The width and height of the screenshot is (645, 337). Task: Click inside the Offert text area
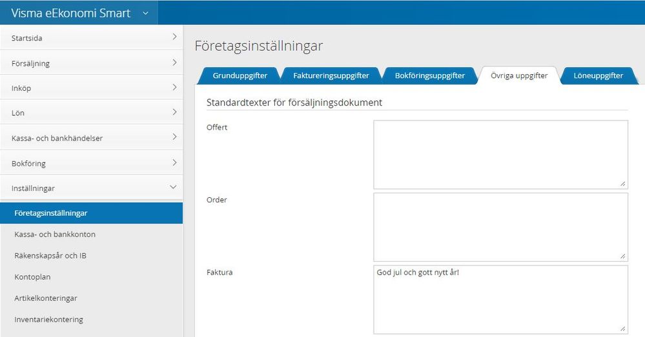click(x=500, y=154)
